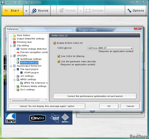Click the Scene change detection icon
The height and width of the screenshot is (139, 149).
tap(18, 49)
